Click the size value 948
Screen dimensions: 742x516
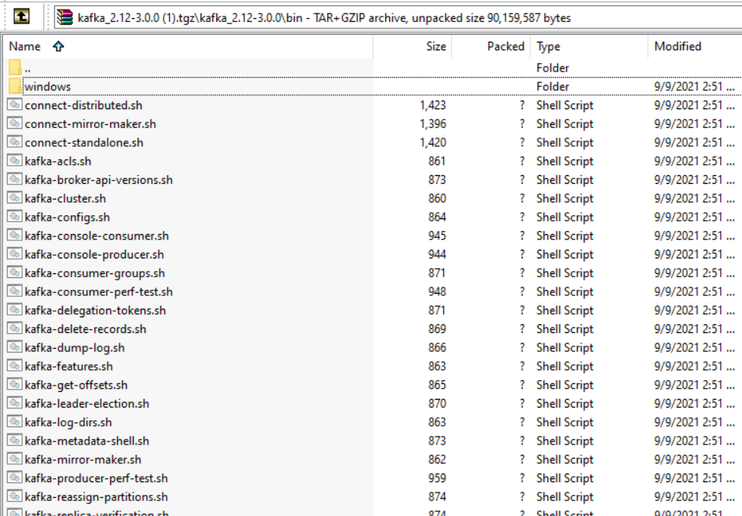point(437,292)
